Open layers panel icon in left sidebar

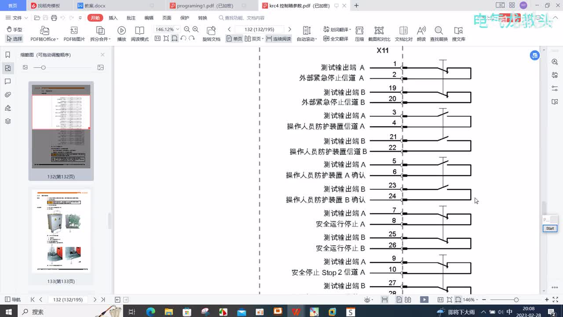[7, 121]
